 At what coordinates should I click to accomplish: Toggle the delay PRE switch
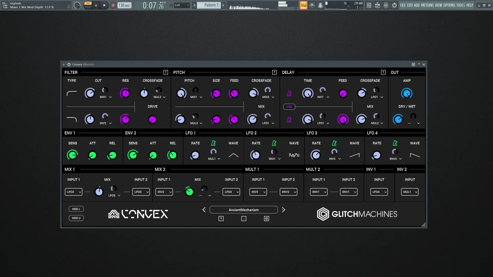tap(289, 107)
